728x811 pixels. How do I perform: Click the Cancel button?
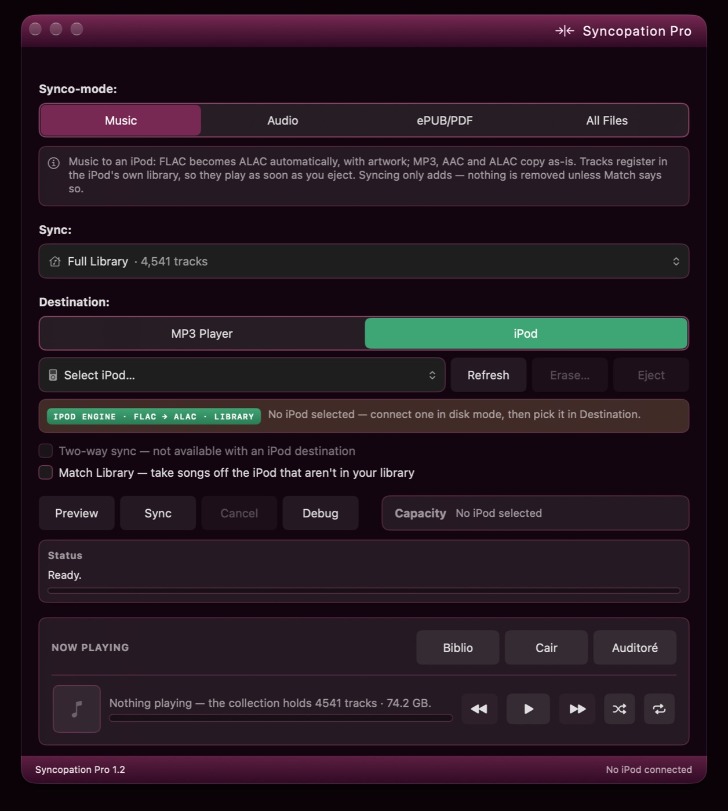[x=239, y=513]
